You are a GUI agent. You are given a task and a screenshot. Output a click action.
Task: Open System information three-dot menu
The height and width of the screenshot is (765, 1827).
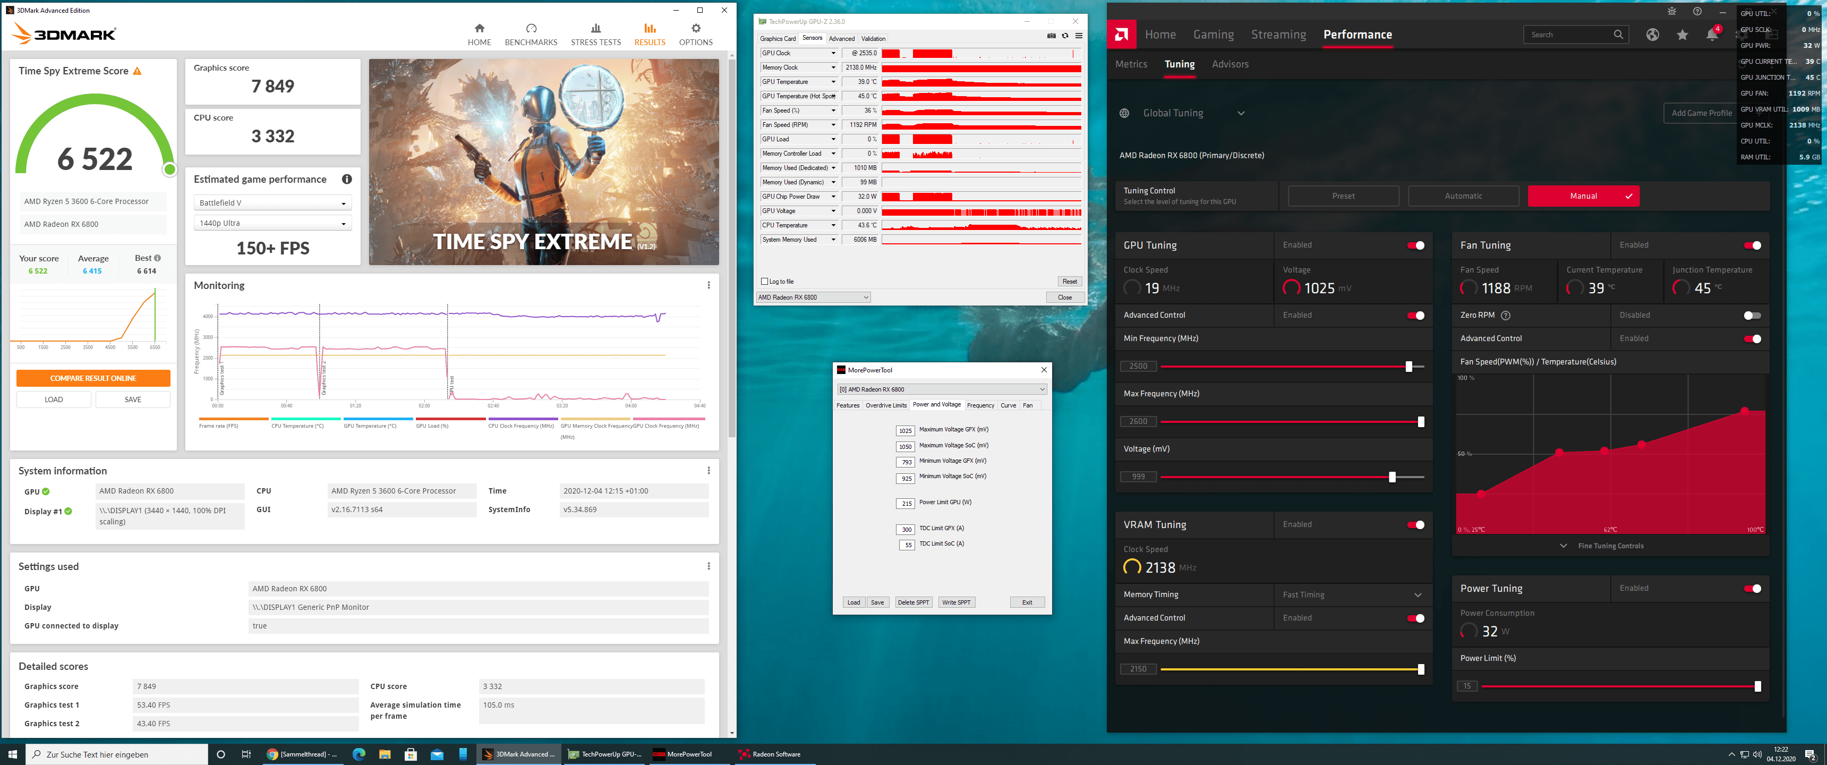708,471
